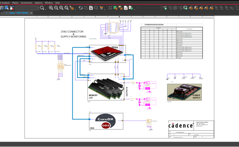Screen dimensions: 239x147
Task: Click the cross reference parts icon
Action: point(96,8)
